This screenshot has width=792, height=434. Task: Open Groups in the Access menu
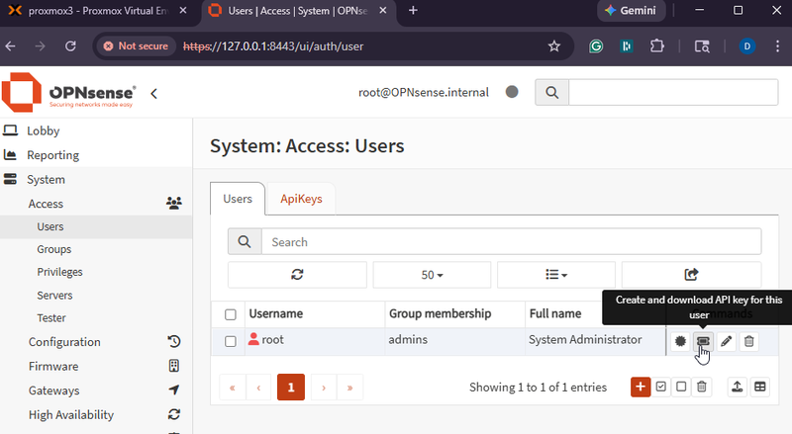(x=96, y=249)
